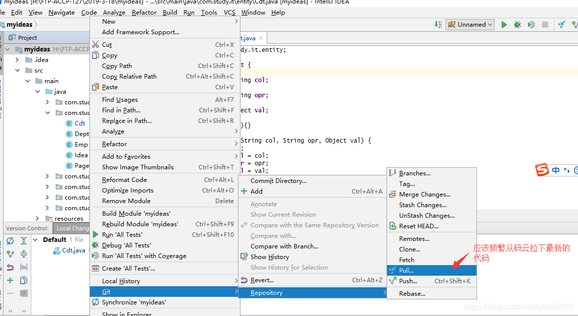Select Copy from the context menu
The width and height of the screenshot is (578, 316).
(x=165, y=55)
